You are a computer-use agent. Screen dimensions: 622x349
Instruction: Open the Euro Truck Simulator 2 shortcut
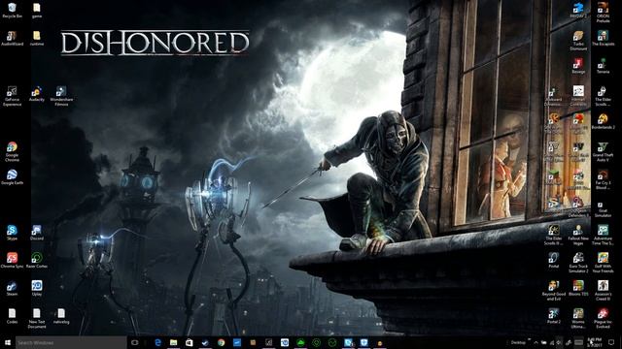tap(578, 263)
